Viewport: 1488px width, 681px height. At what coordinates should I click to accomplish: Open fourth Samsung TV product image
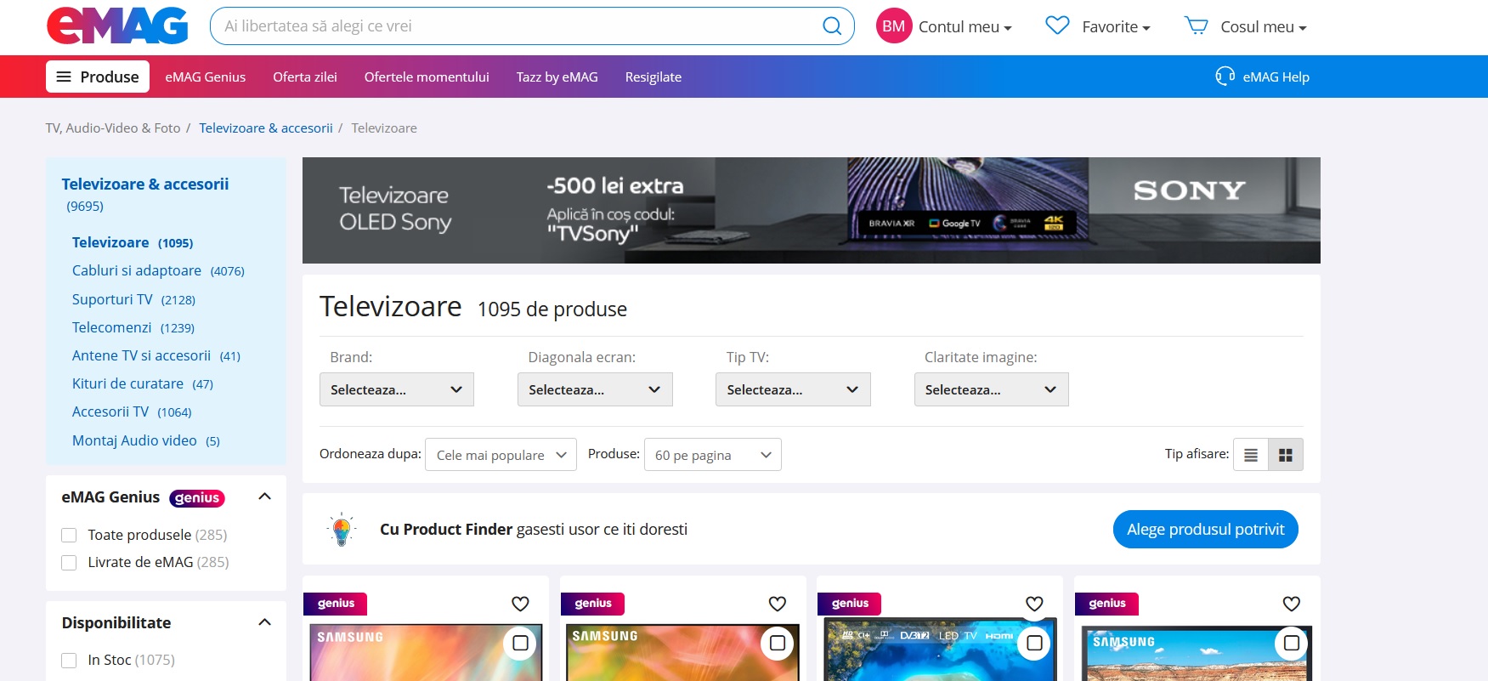1197,653
